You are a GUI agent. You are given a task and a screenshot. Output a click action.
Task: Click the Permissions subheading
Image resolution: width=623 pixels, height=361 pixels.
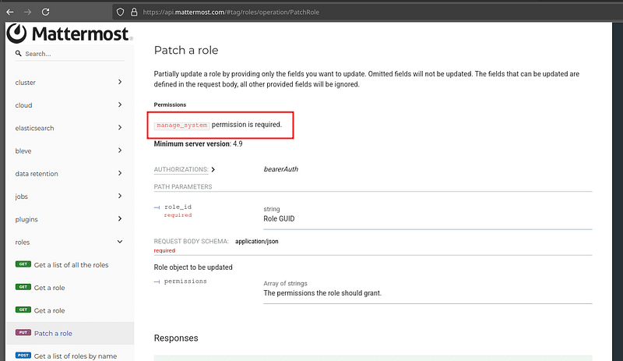(170, 104)
